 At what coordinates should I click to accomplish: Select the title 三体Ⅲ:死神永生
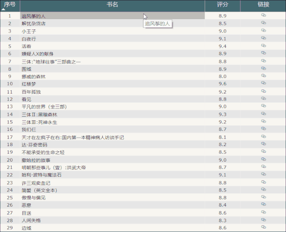39,122
